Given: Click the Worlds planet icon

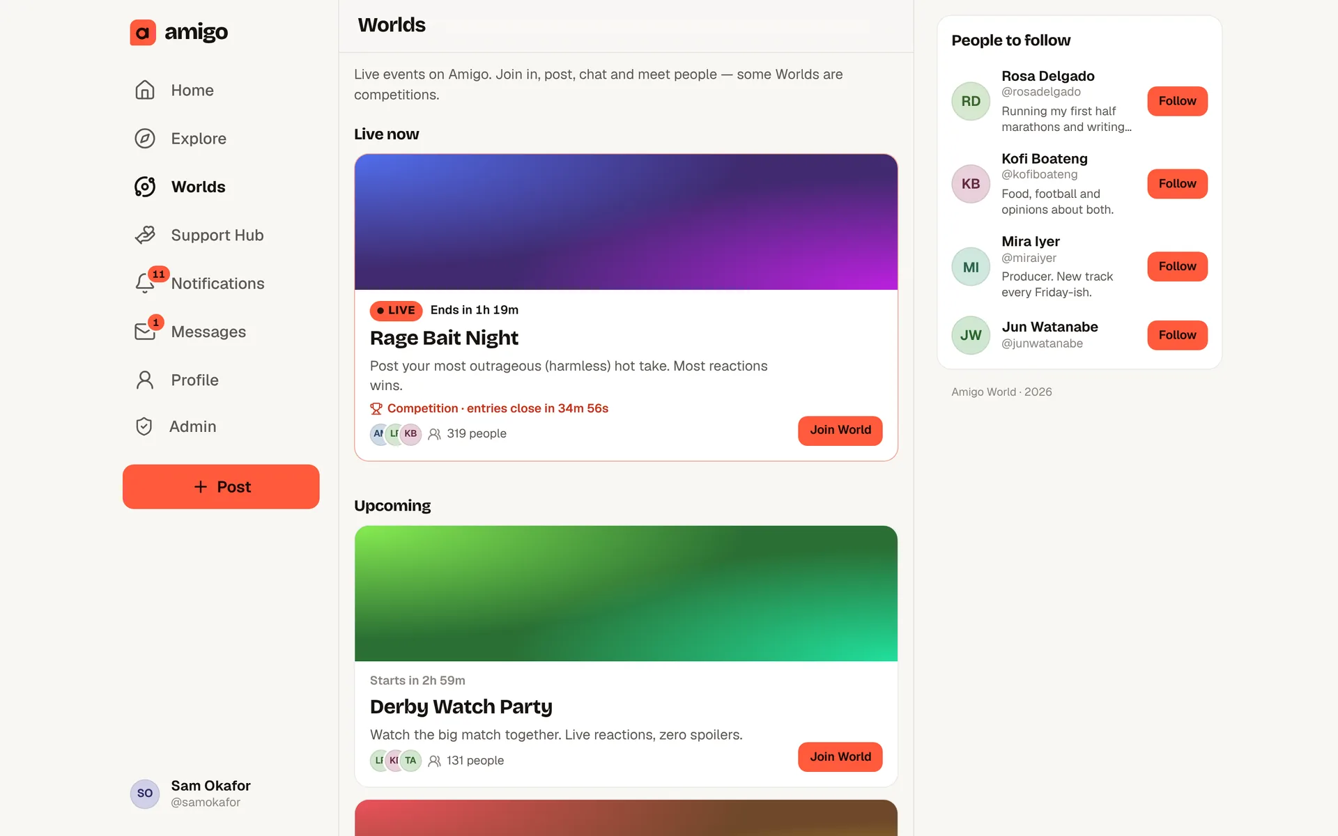Looking at the screenshot, I should [x=145, y=187].
